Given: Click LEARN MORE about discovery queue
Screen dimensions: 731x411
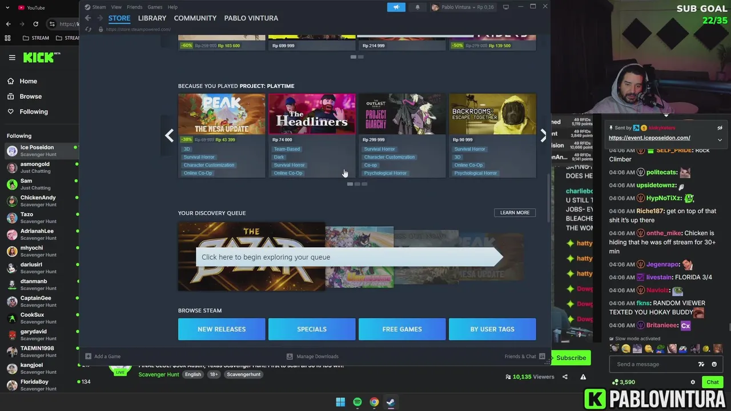Looking at the screenshot, I should [x=515, y=212].
